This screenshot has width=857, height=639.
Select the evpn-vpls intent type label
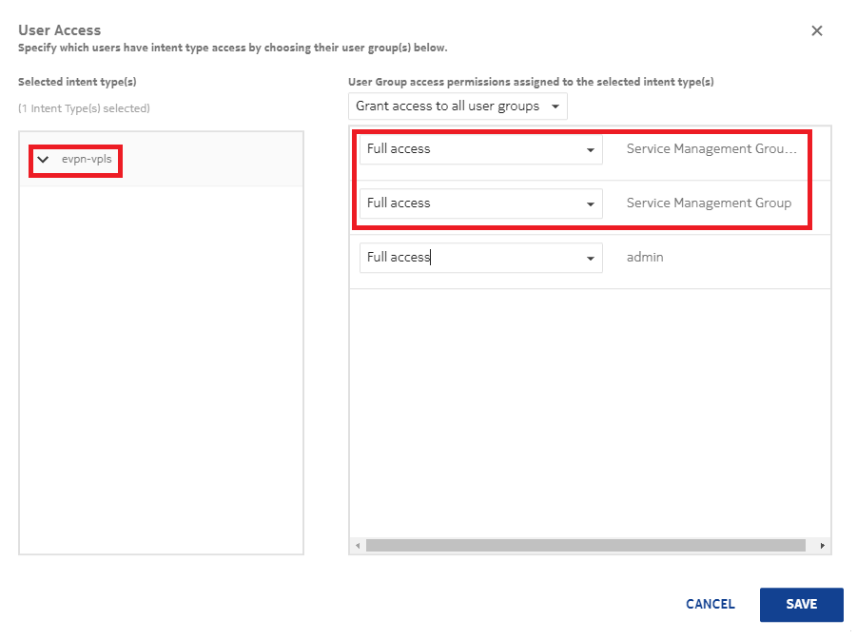pos(87,160)
